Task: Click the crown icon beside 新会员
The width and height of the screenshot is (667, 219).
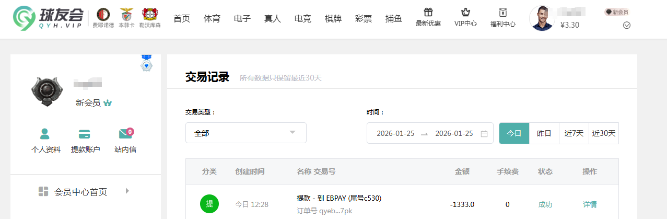Action: click(x=108, y=103)
